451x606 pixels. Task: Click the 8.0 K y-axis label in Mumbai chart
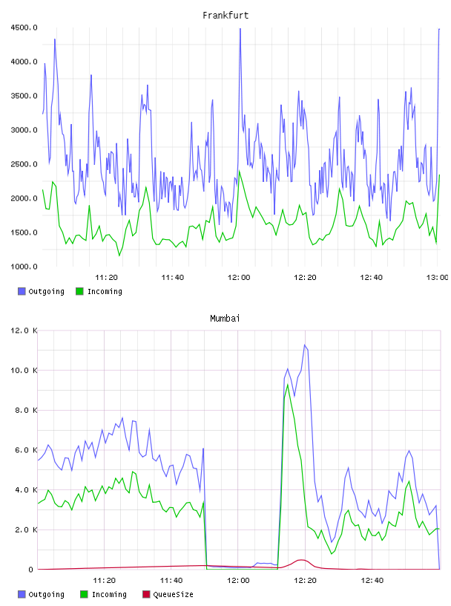point(26,410)
